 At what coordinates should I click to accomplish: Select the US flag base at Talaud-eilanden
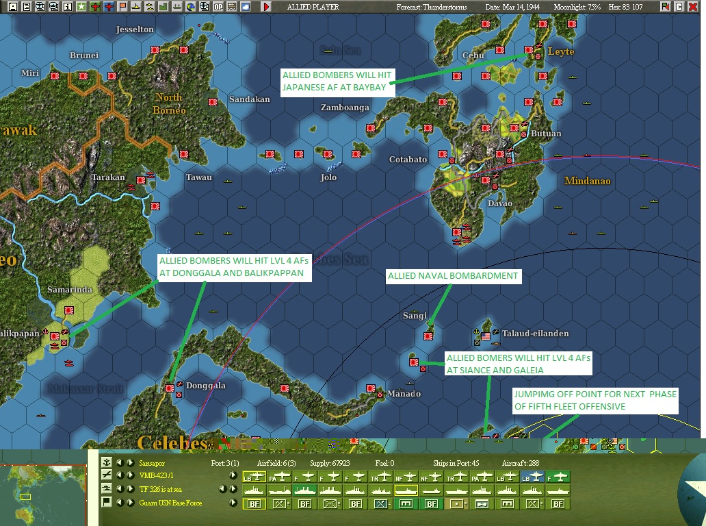[x=486, y=336]
